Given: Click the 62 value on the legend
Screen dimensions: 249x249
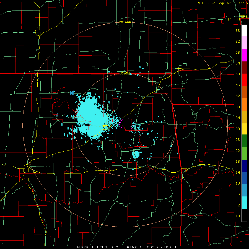Looking at the screenshot, I should tap(238, 41).
